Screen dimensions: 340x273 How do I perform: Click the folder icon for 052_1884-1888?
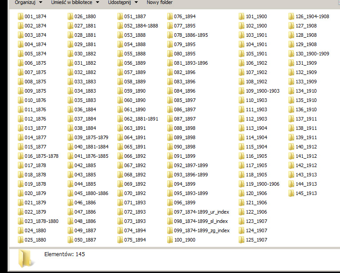120,26
